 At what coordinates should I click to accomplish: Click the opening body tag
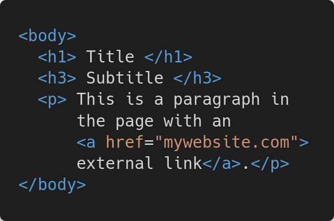click(48, 36)
